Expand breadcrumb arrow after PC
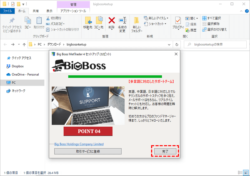Viewport: 250px width, 176px height. (x=44, y=45)
